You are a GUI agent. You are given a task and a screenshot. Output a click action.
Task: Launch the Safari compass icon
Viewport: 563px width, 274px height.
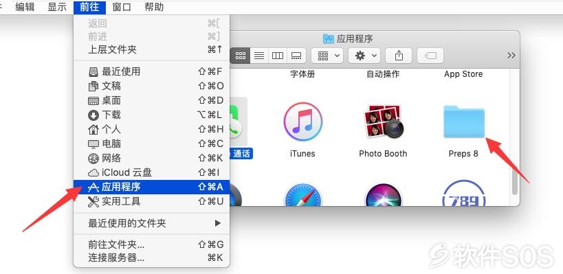pos(302,194)
